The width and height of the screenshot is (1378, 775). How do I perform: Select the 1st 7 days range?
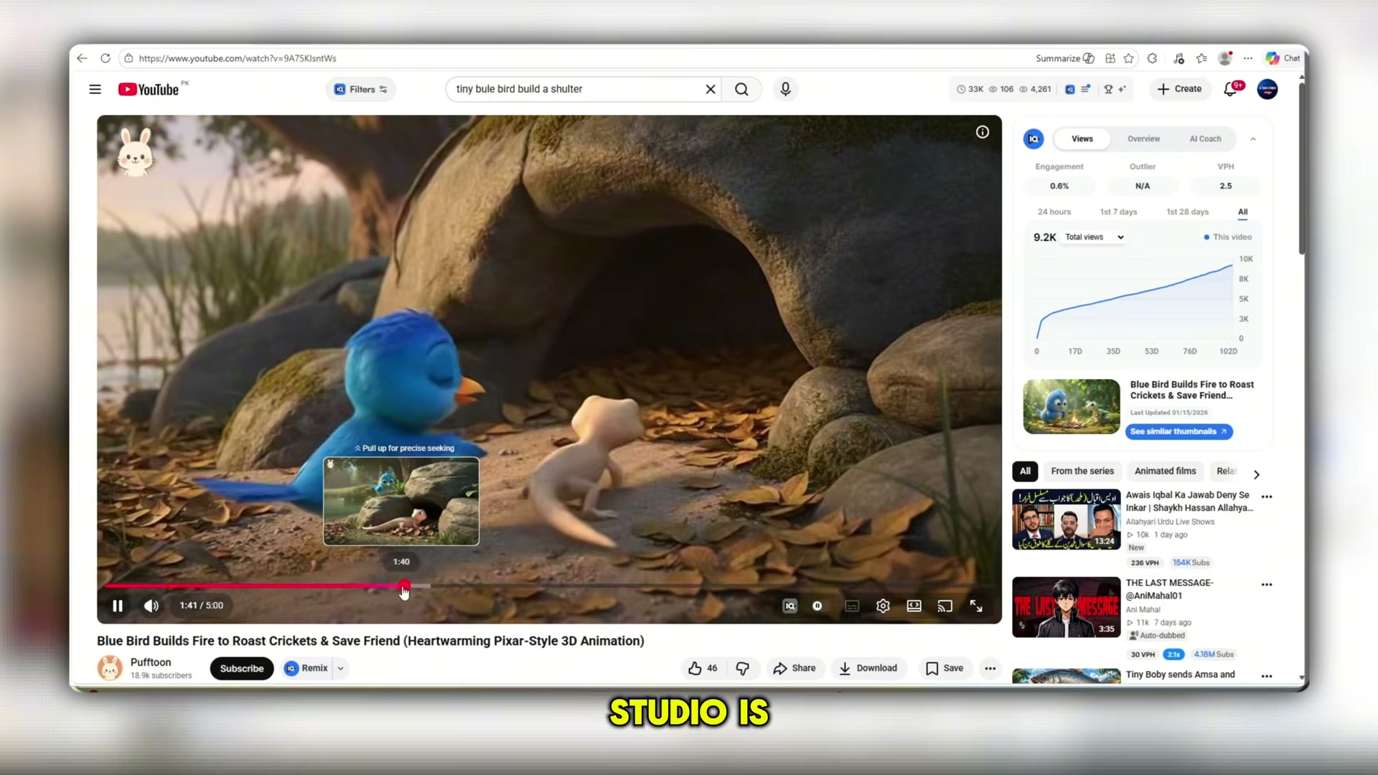pyautogui.click(x=1118, y=212)
